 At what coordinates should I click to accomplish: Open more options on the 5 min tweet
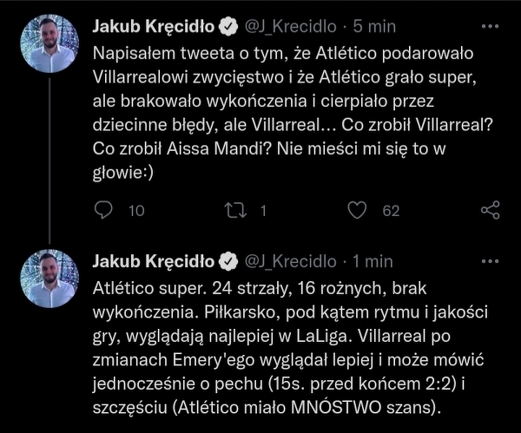point(490,27)
